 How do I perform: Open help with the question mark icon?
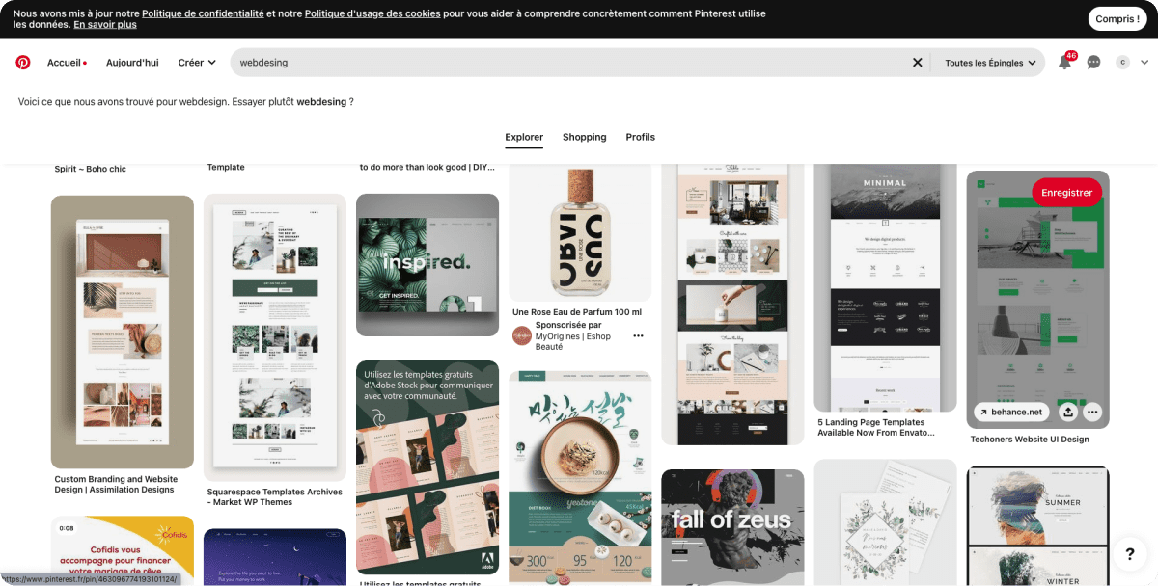pyautogui.click(x=1129, y=554)
